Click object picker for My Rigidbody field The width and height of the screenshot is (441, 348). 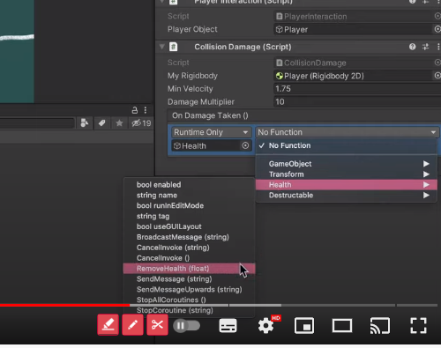click(437, 76)
